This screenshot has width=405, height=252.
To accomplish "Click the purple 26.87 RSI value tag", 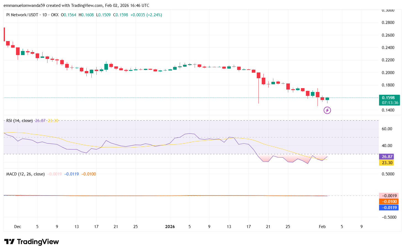I will coord(387,156).
